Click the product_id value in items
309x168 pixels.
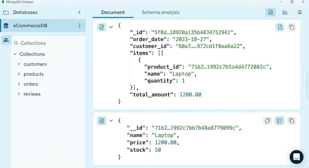click(x=228, y=67)
